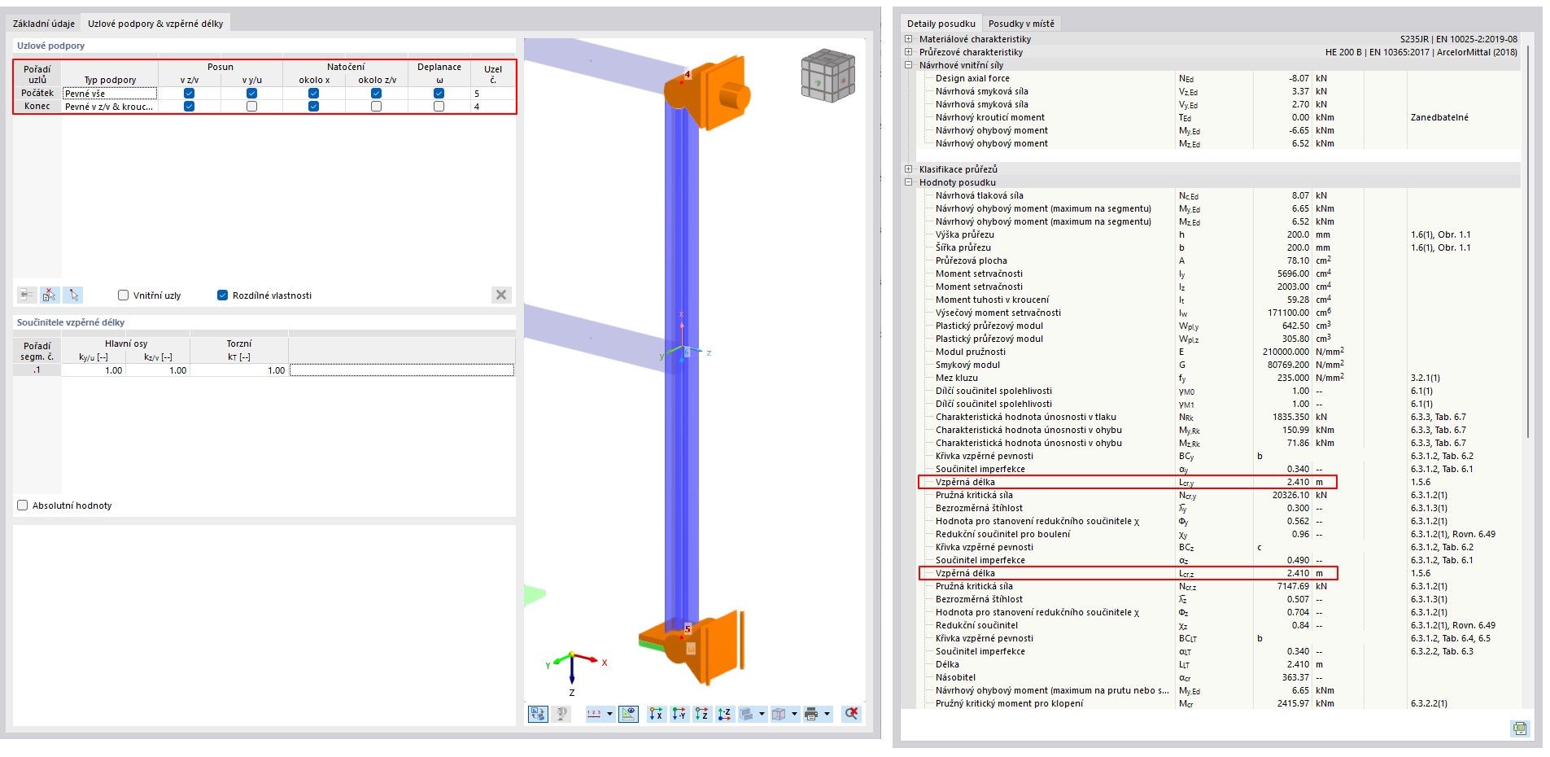Click the export icon at bottom right of details panel
This screenshot has height=757, width=1550.
(1520, 729)
